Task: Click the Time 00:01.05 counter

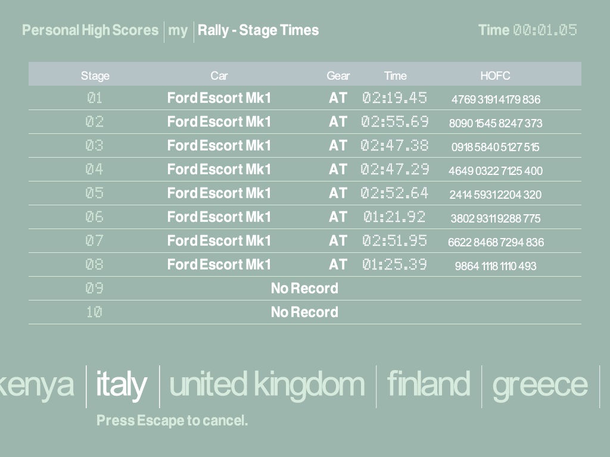Action: [x=527, y=30]
